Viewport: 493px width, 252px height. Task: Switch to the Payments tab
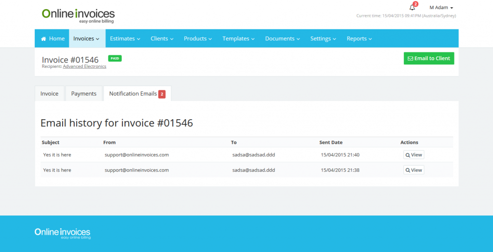point(84,94)
